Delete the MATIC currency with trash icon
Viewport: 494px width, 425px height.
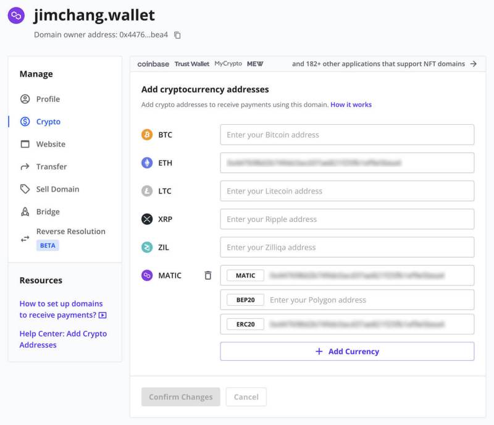pos(208,276)
